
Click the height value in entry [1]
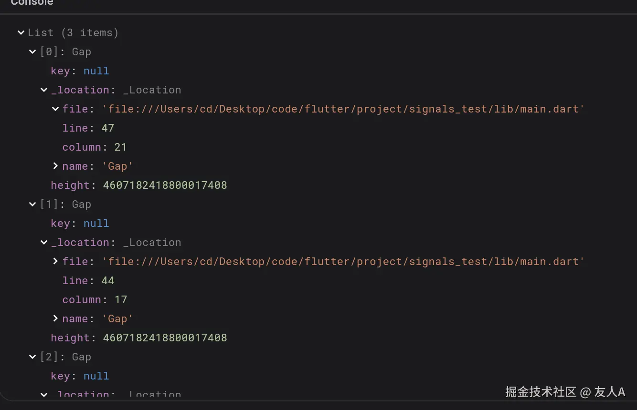point(165,338)
